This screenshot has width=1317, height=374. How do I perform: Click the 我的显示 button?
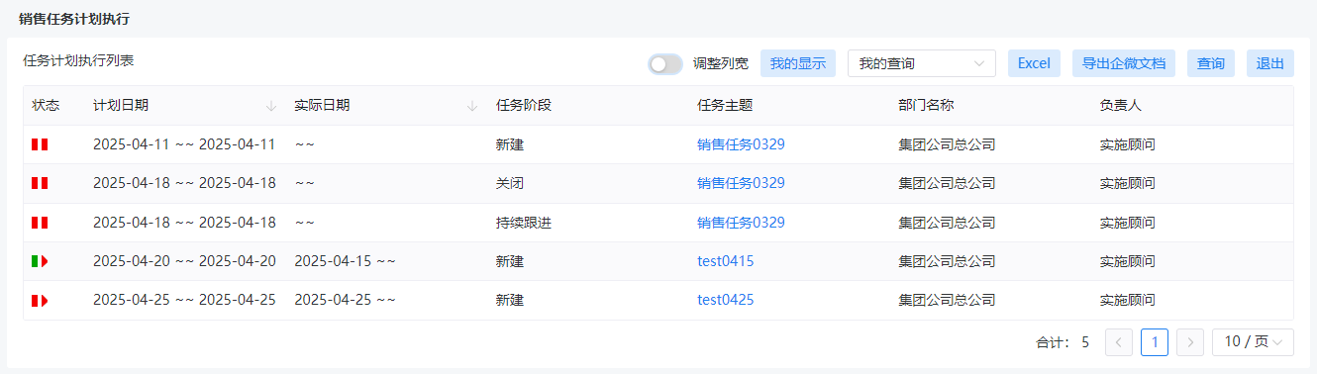pos(798,63)
